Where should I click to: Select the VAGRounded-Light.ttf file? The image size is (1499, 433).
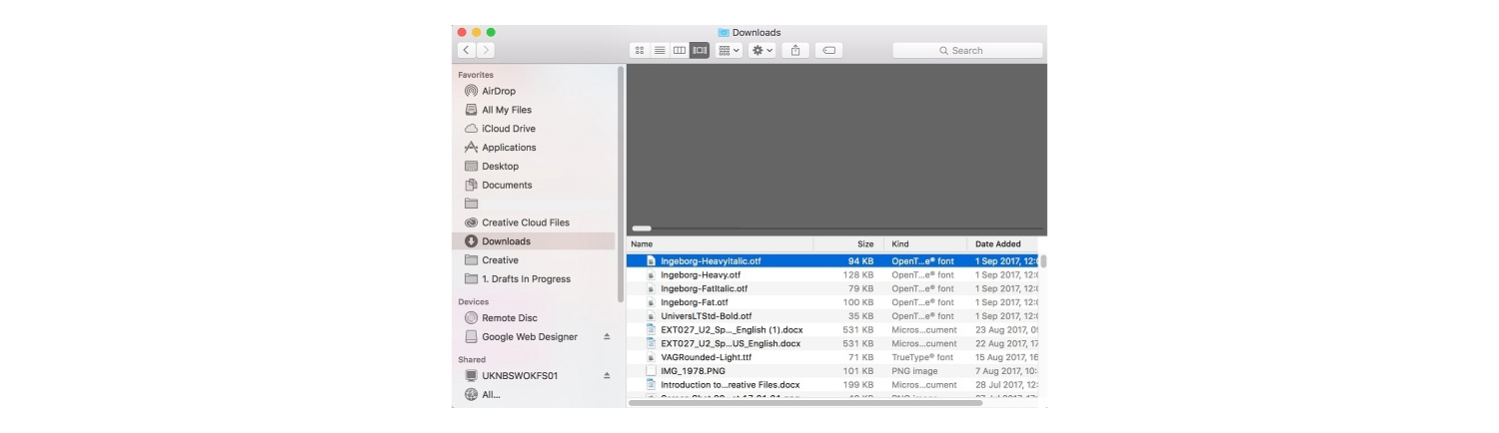pos(706,357)
